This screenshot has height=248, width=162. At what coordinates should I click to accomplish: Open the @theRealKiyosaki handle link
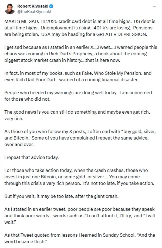tap(34, 12)
